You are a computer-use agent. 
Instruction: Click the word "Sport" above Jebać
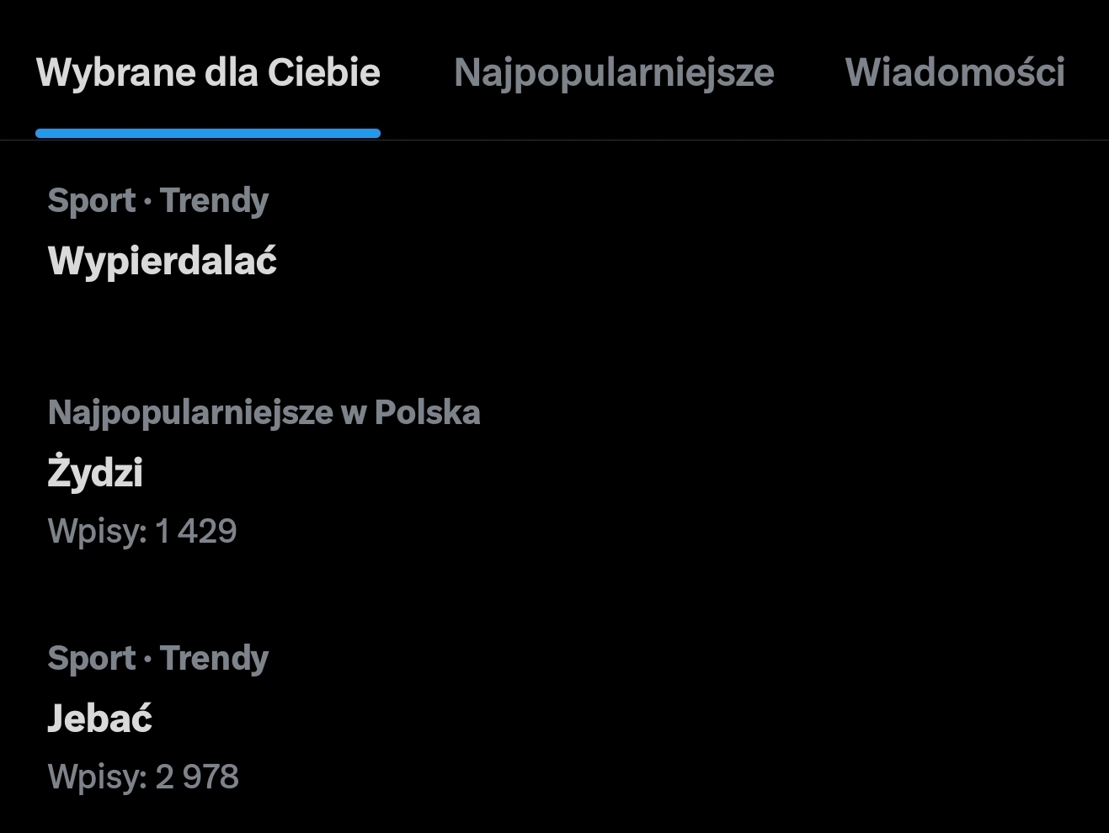[x=91, y=658]
